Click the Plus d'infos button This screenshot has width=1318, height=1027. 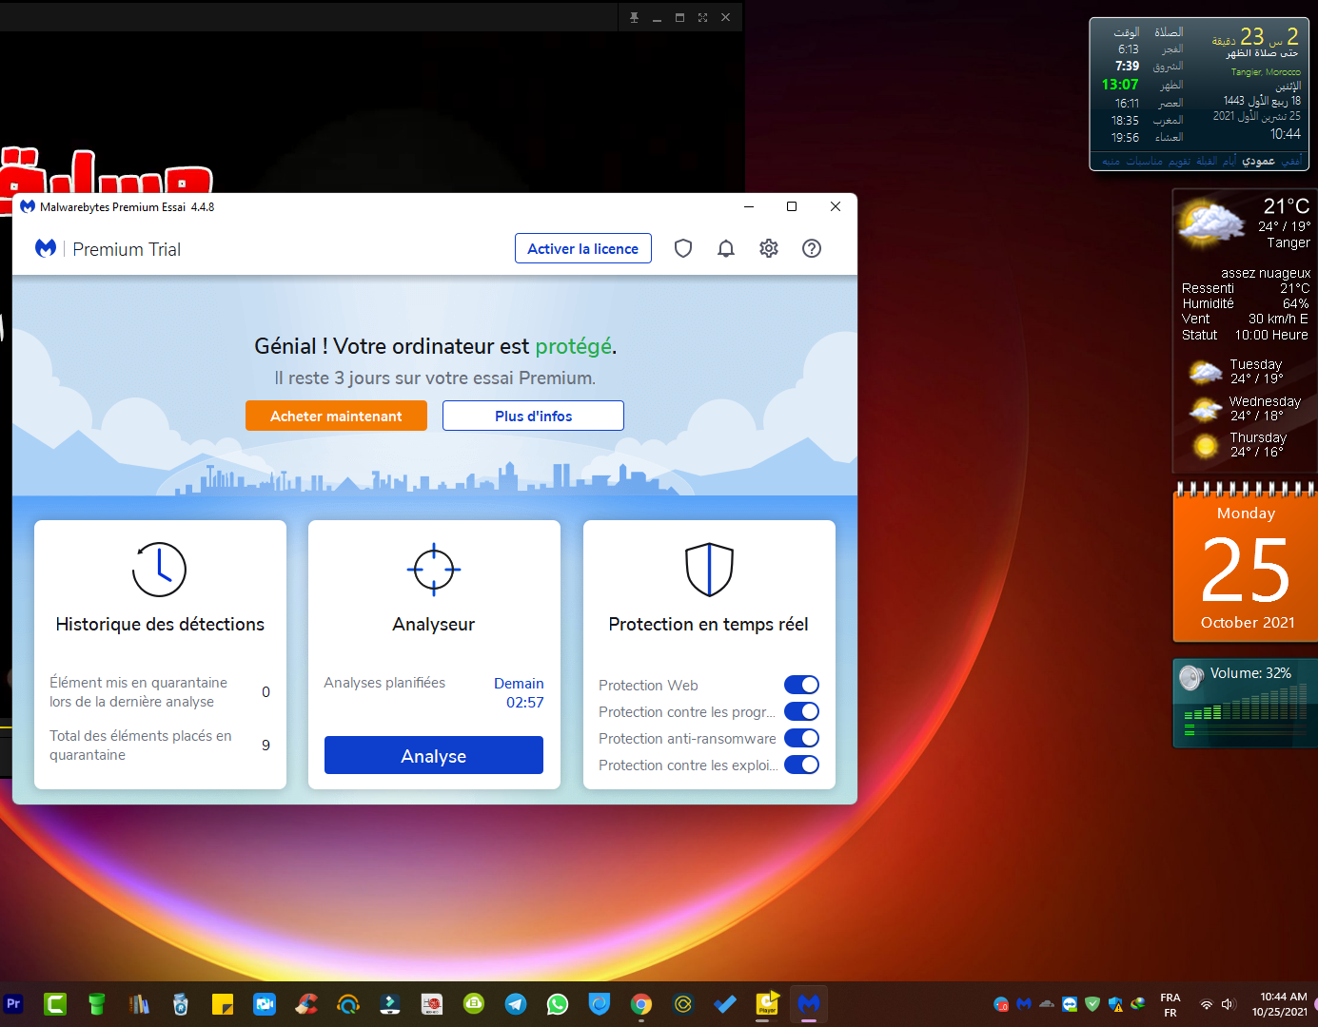coord(533,416)
